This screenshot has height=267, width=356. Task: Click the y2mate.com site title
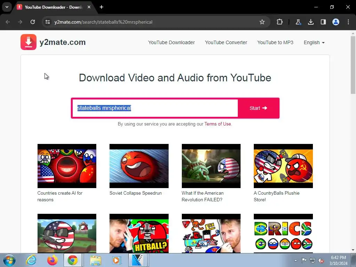[x=63, y=42]
